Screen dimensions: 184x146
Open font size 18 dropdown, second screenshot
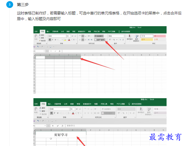[74, 109]
